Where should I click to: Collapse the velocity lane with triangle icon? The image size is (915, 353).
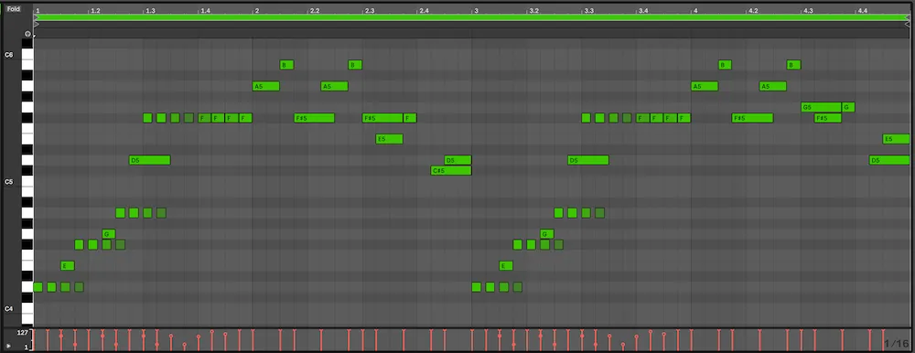point(8,346)
